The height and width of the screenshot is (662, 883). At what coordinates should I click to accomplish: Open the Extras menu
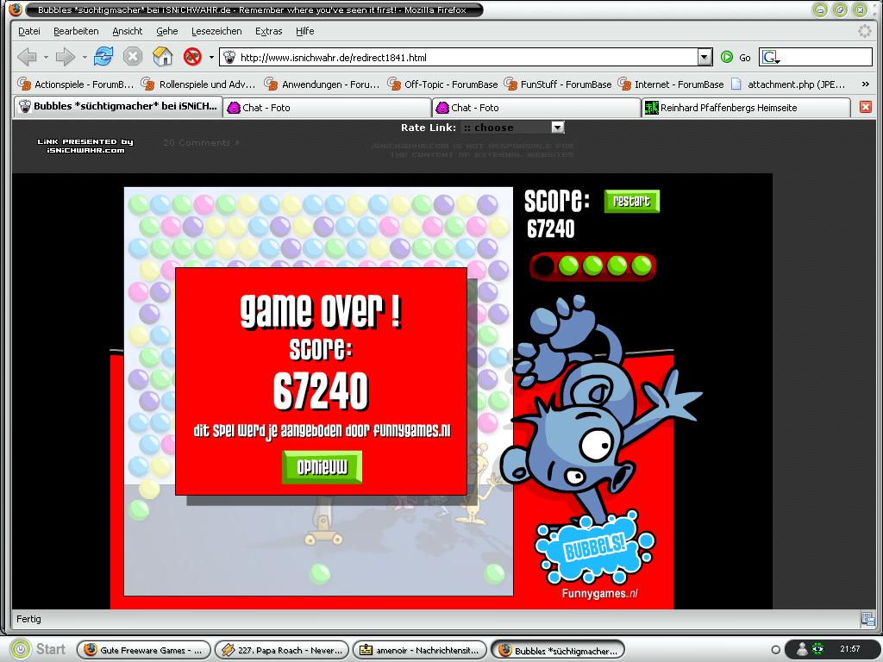pos(269,31)
